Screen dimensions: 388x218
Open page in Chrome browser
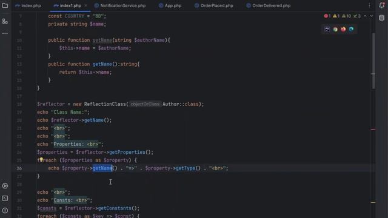pos(335,29)
